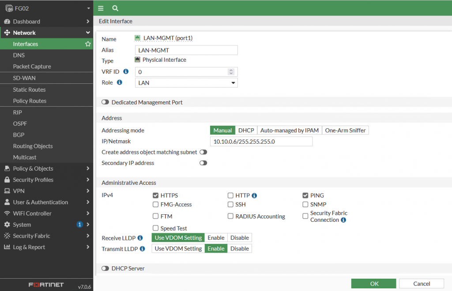Enable the SSH administrative access checkbox
Viewport: 452px width, 291px height.
230,205
